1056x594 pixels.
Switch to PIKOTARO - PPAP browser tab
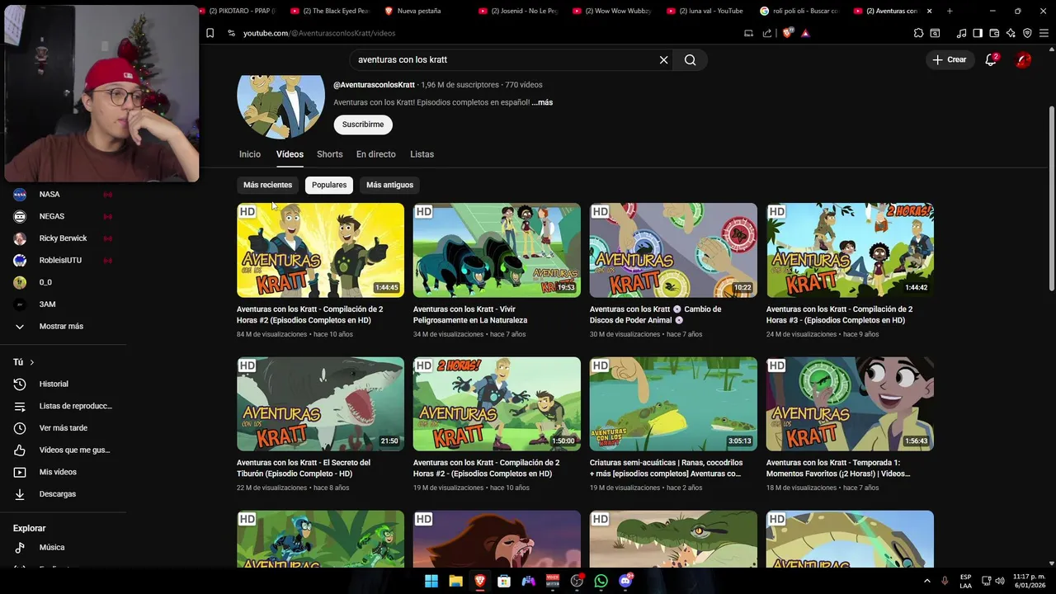(x=239, y=11)
